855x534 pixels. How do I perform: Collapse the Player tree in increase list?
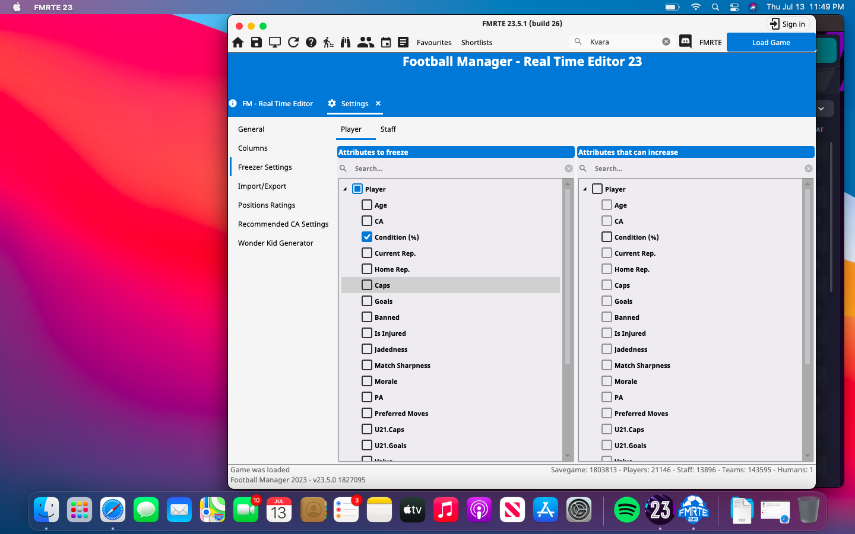point(585,189)
